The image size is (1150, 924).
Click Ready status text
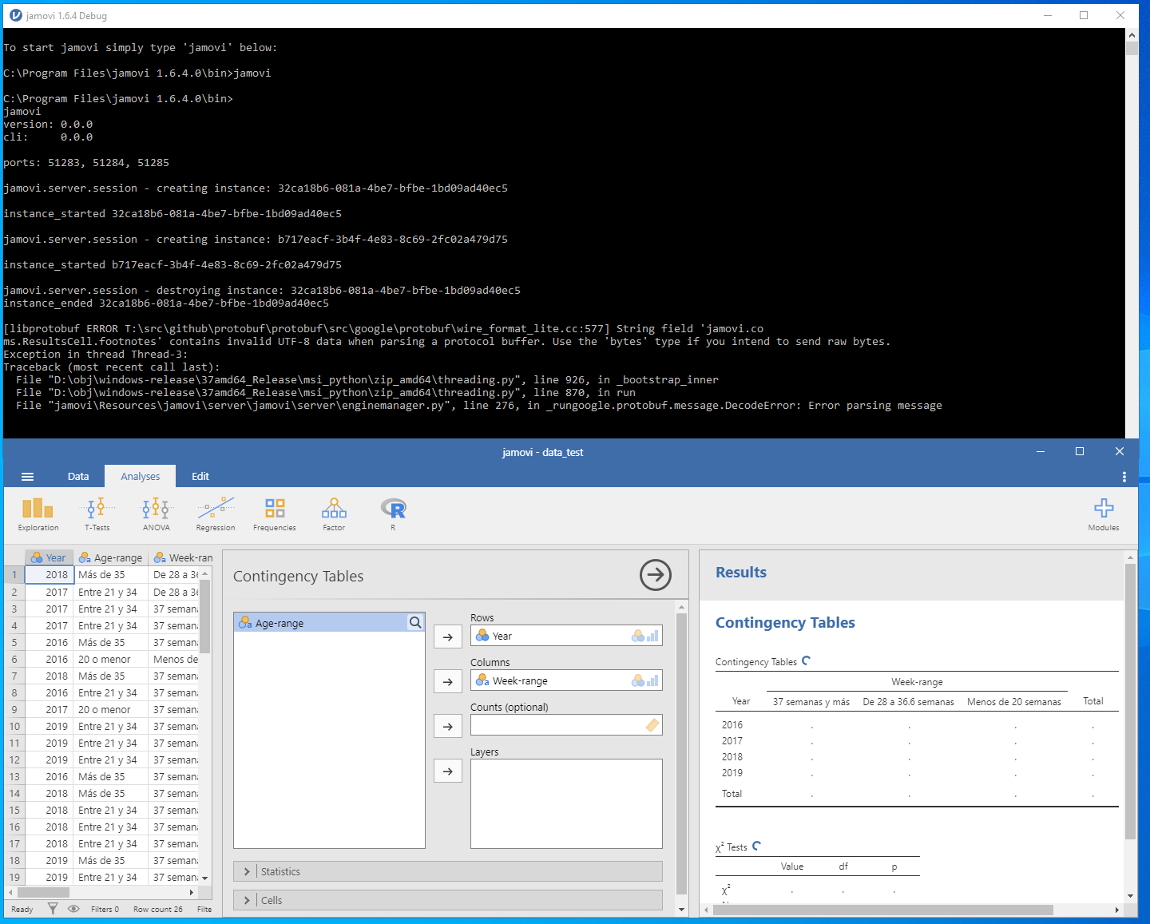[x=22, y=909]
